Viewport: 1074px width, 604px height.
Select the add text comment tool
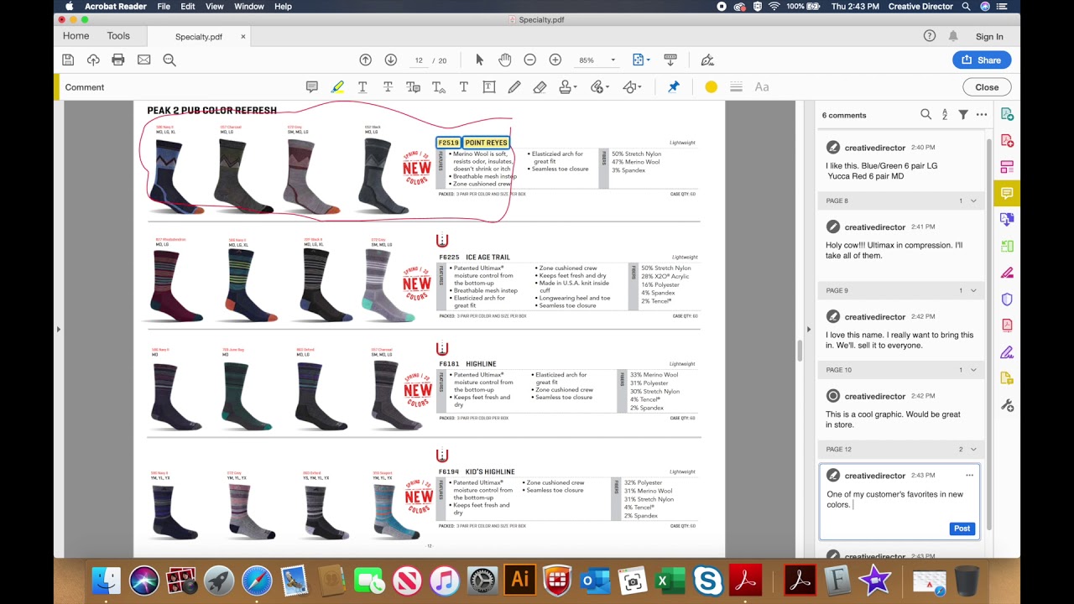pos(463,86)
